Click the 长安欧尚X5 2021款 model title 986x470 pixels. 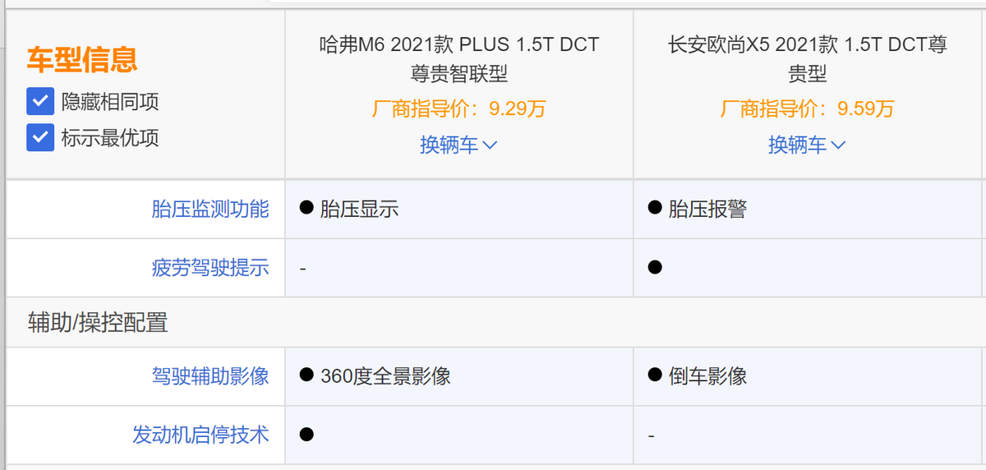[807, 58]
